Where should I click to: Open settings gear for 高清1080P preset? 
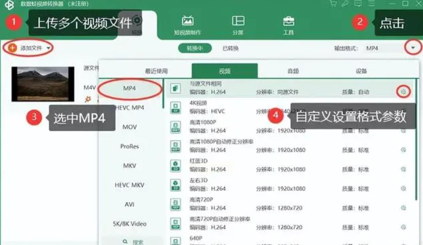pos(404,130)
